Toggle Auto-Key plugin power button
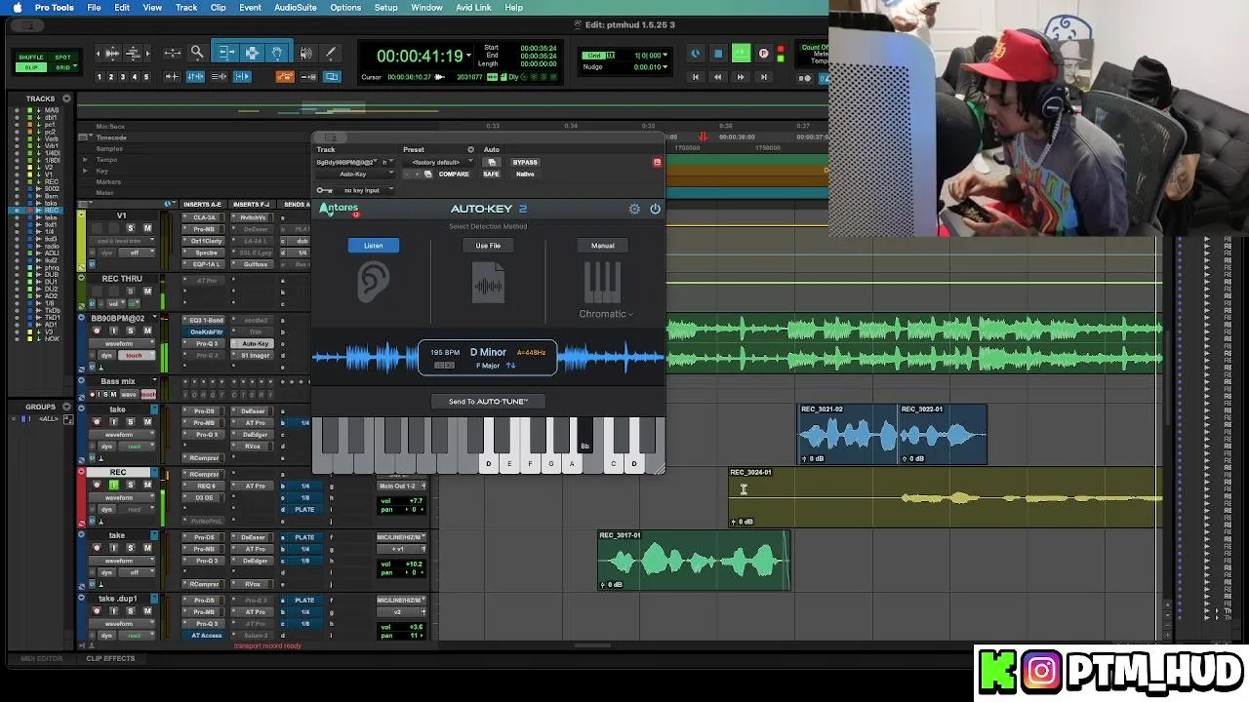 pos(655,209)
